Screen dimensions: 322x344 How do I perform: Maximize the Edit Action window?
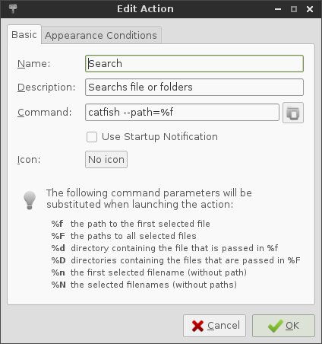tap(294, 9)
